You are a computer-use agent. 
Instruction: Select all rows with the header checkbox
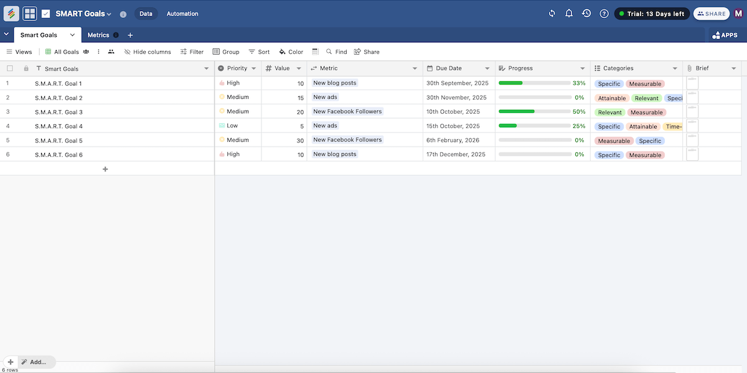tap(9, 68)
